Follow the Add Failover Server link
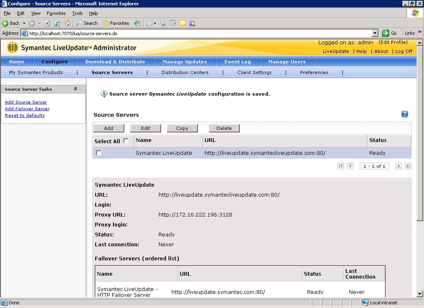This screenshot has height=308, width=424. (27, 108)
